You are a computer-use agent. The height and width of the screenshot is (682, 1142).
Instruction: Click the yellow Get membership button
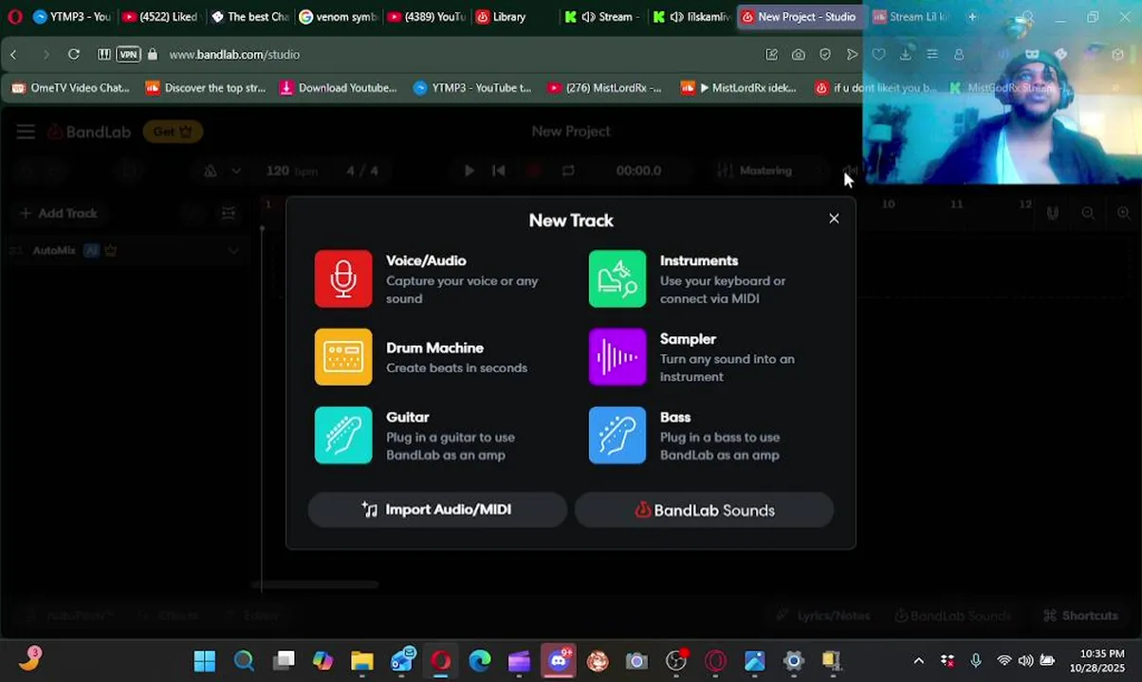173,132
